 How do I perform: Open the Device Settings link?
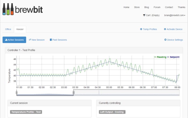[173, 40]
